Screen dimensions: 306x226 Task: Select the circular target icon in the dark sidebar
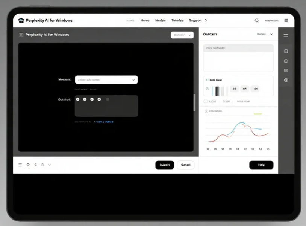pyautogui.click(x=286, y=80)
